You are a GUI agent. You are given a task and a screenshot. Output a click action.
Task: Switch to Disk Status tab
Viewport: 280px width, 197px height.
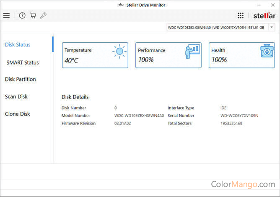(18, 45)
